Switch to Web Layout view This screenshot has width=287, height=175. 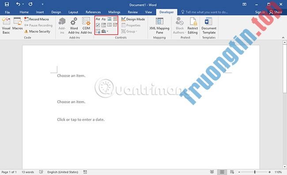coord(232,172)
